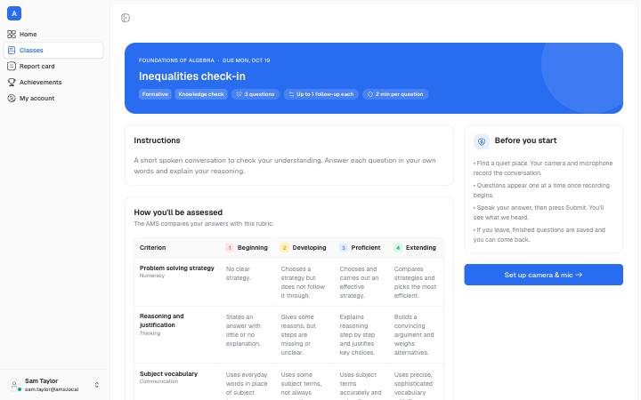Click the Classes book icon
Screen dimensions: 641x400
(x=12, y=50)
